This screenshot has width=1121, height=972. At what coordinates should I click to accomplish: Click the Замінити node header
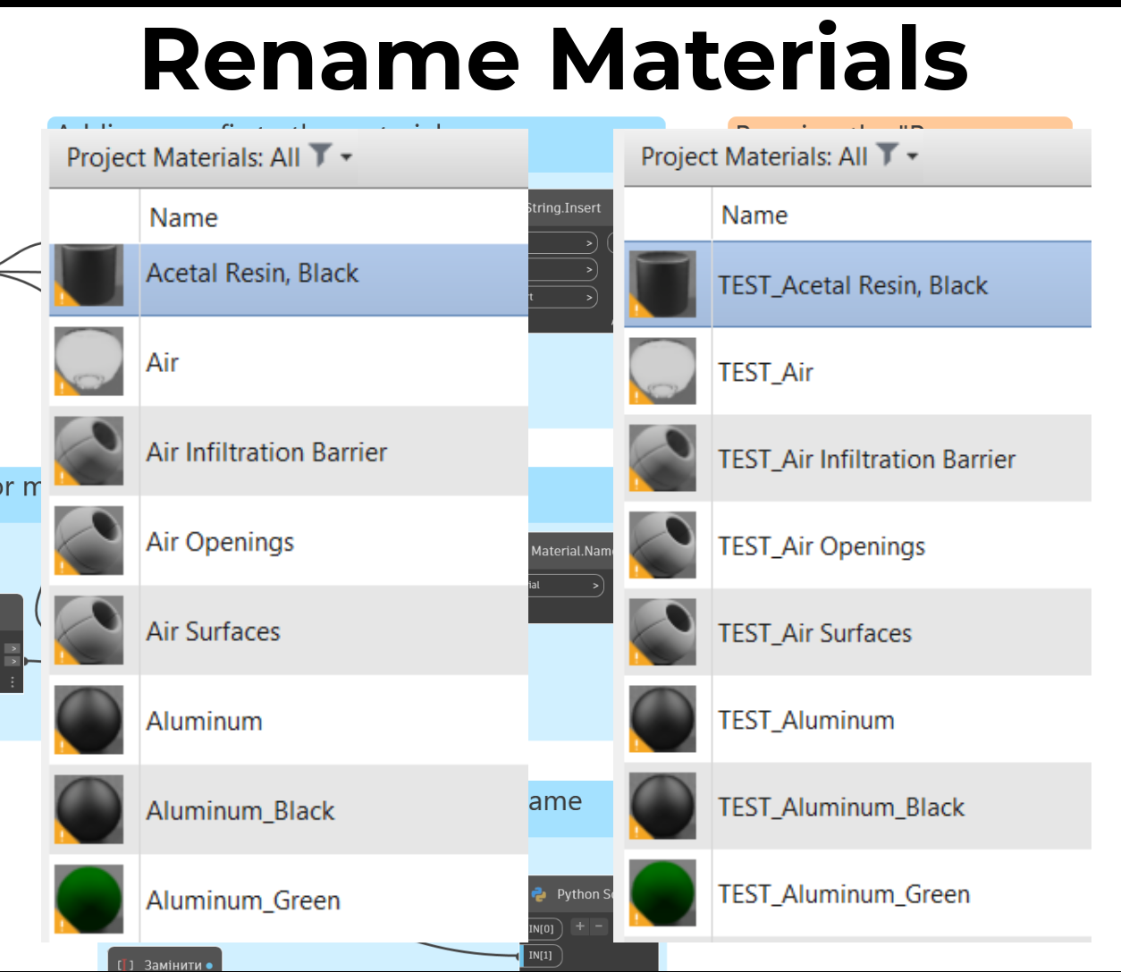(164, 964)
